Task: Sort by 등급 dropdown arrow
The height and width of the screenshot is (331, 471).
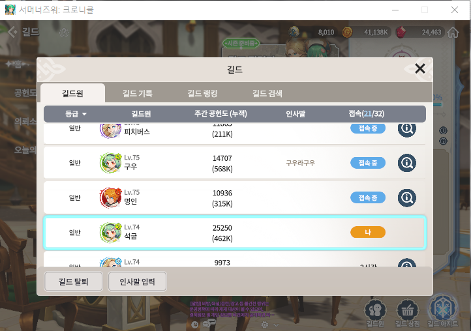Action: (x=84, y=114)
